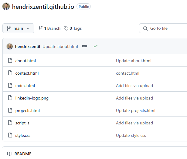The image size is (187, 159).
Task: Click the file icon beside linkedin-logo.png
Action: 10,98
